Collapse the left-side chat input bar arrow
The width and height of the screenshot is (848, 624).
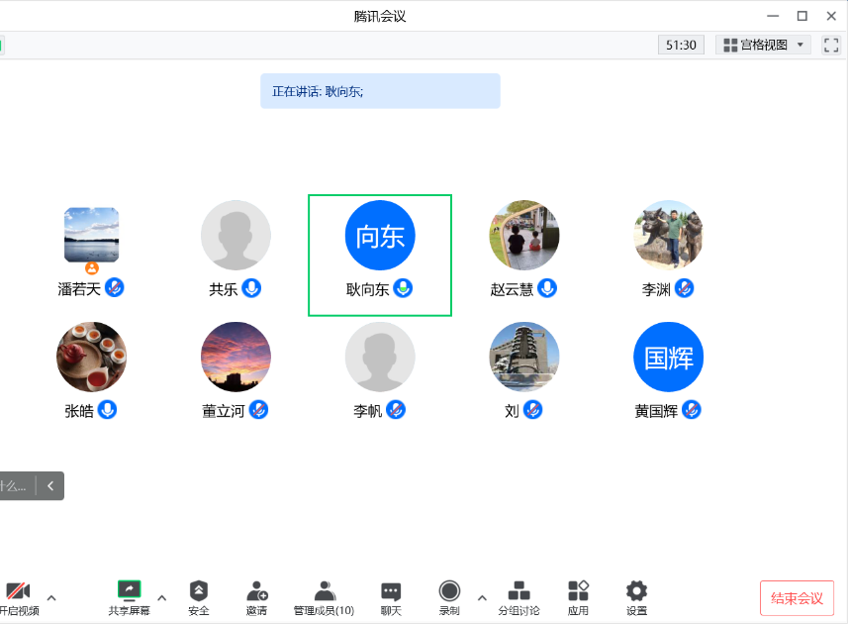click(x=50, y=485)
